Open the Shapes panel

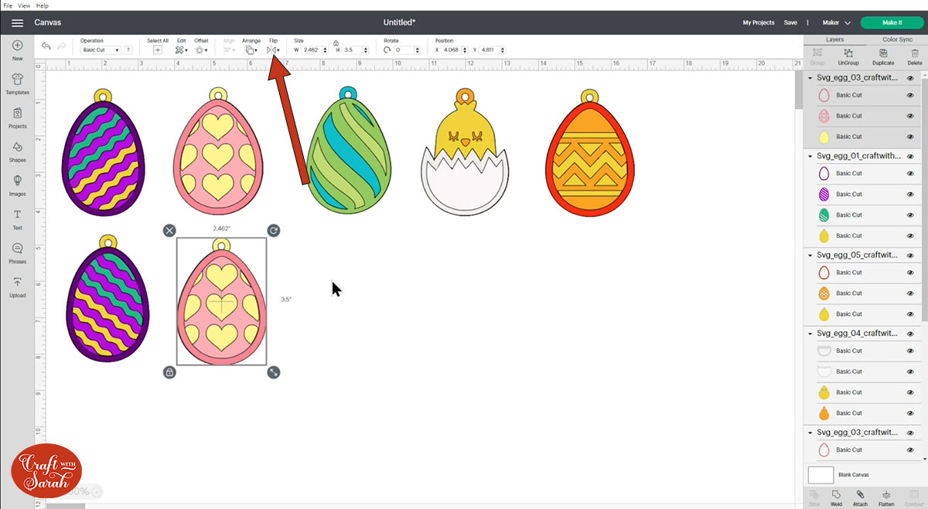click(16, 151)
